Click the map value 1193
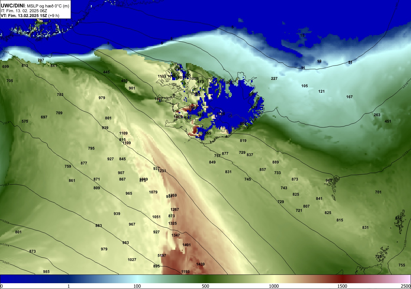The image size is (411, 289). pos(185,272)
